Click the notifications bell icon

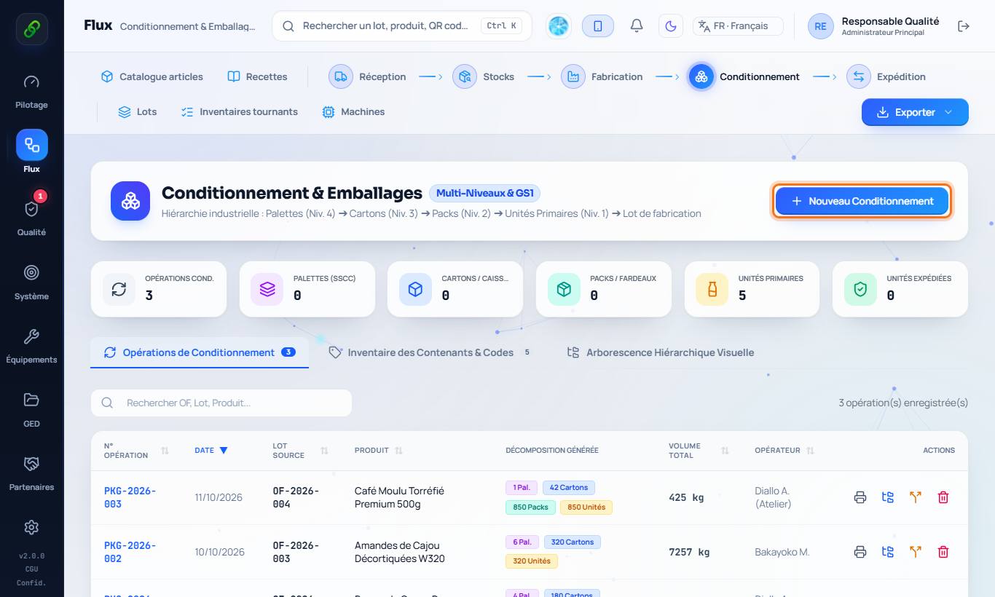point(637,26)
